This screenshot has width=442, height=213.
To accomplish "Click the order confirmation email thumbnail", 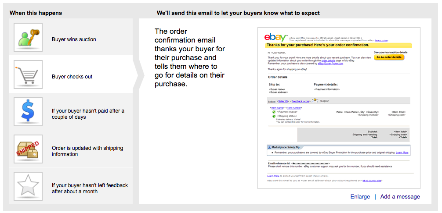I will (339, 108).
